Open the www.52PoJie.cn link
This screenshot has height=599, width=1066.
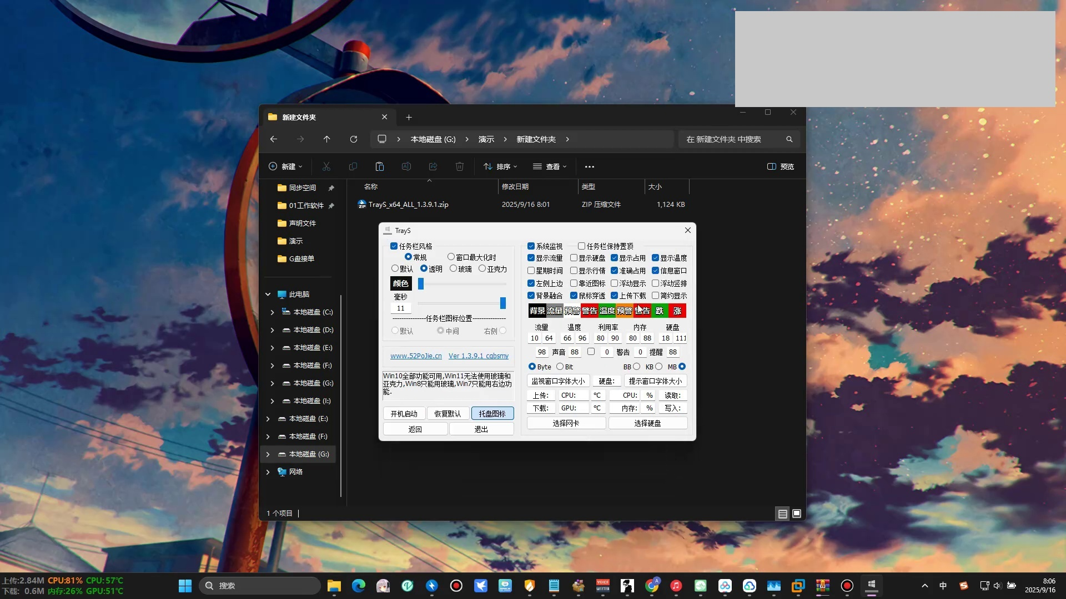click(416, 356)
